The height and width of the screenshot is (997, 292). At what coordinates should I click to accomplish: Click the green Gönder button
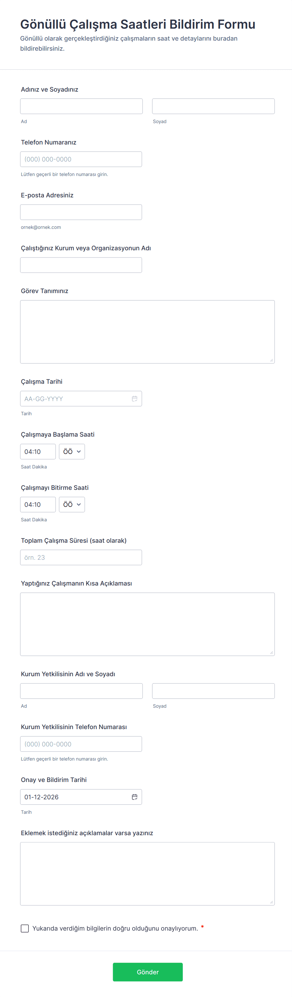[x=148, y=972]
